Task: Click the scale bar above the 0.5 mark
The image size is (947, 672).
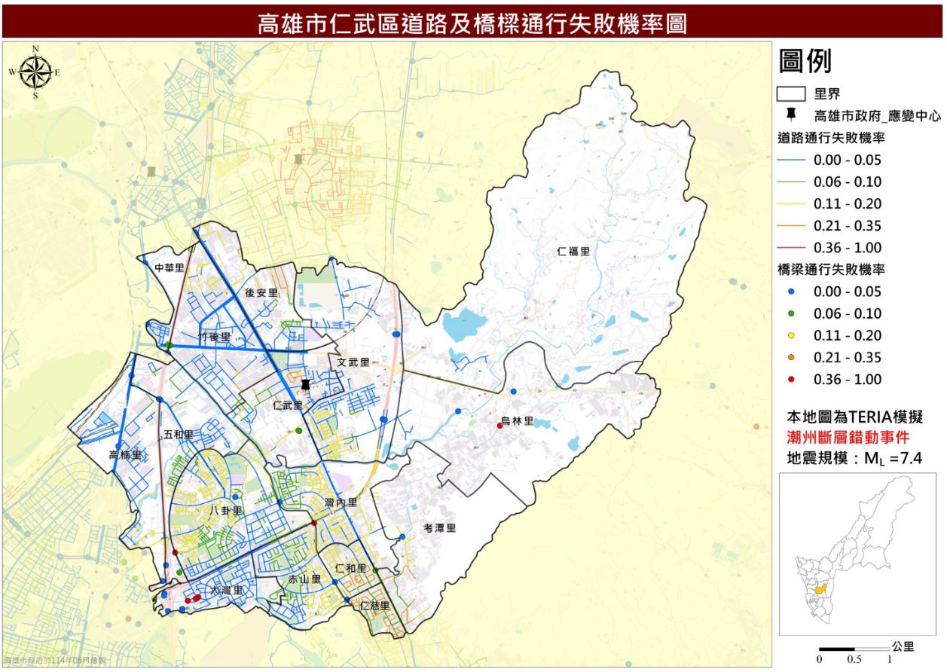Action: point(854,648)
